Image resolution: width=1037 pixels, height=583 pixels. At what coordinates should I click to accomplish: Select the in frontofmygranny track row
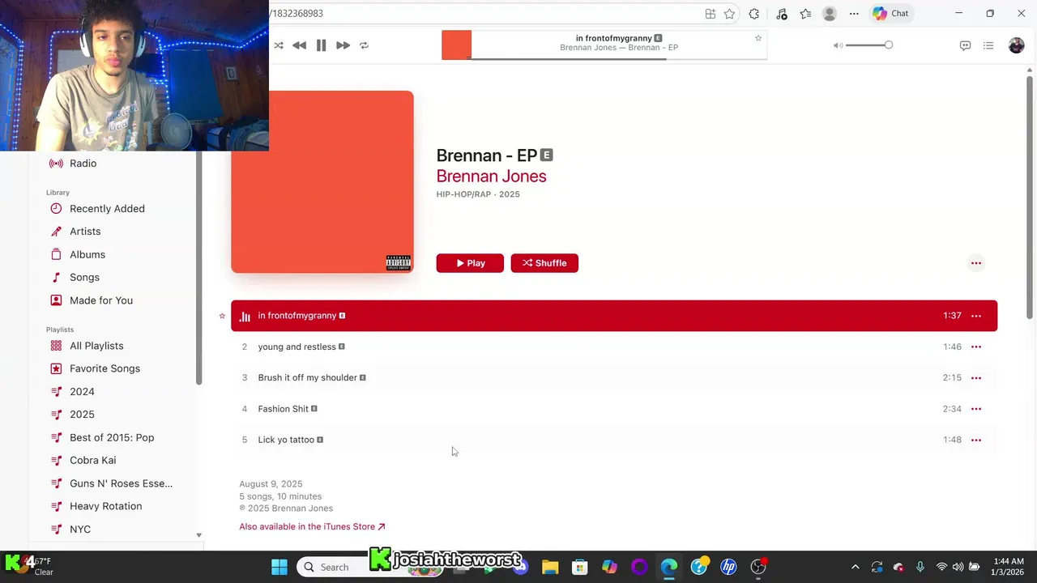(x=614, y=316)
